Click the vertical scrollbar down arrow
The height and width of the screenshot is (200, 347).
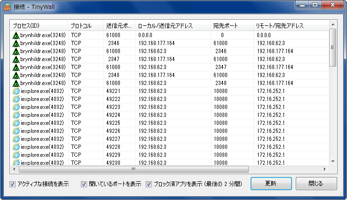333,162
